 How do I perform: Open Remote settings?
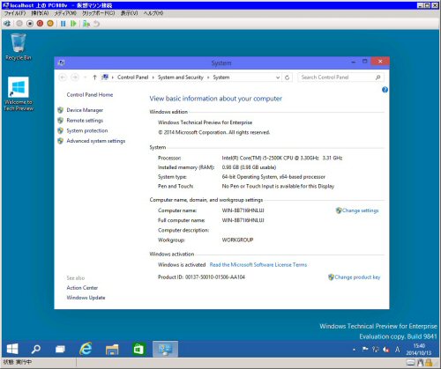(x=85, y=121)
